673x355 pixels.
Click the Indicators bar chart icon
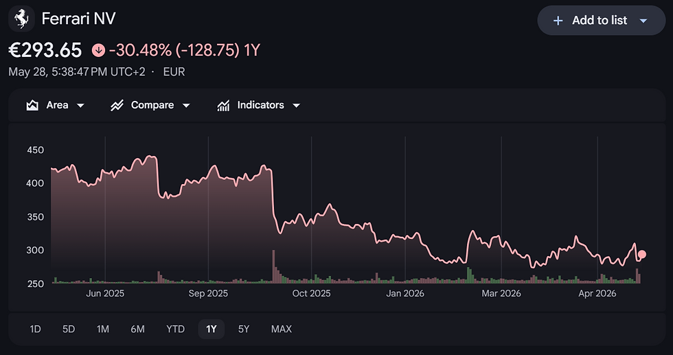click(223, 105)
